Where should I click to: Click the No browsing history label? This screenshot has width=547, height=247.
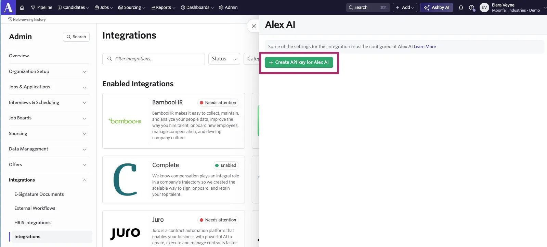(27, 19)
